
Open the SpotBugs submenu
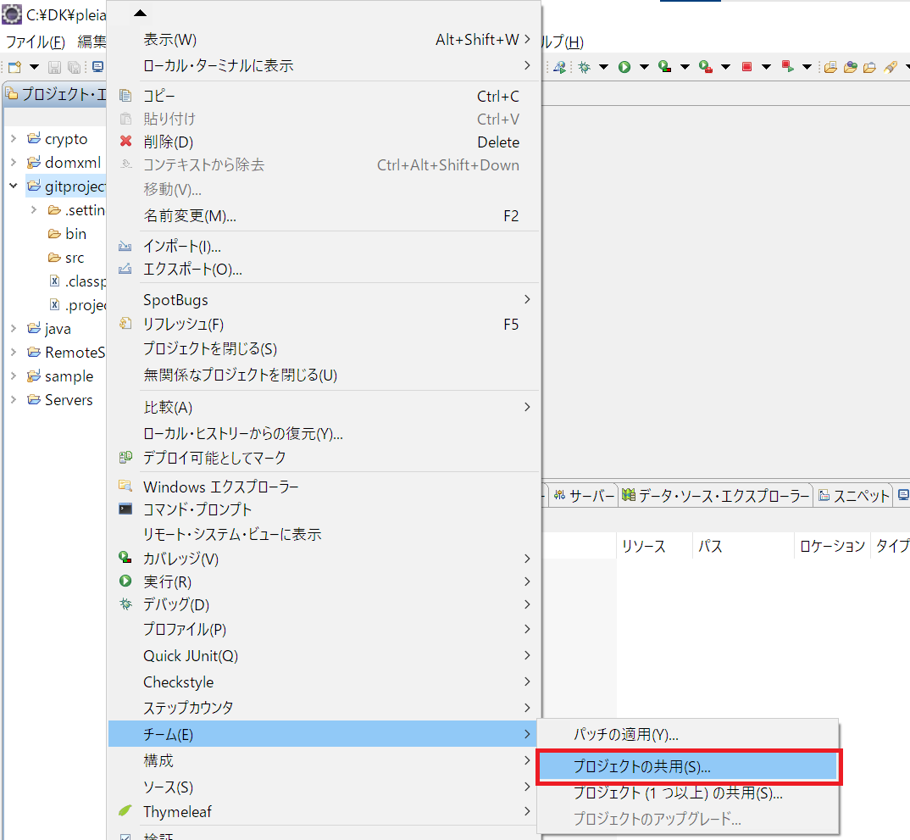click(x=325, y=299)
